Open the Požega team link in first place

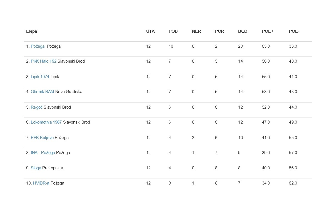[x=38, y=46]
